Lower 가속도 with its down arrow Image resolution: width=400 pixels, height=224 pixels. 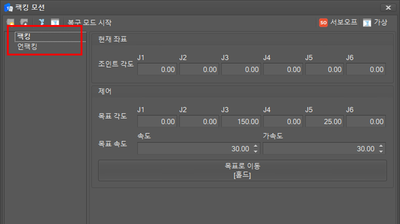tap(381, 151)
